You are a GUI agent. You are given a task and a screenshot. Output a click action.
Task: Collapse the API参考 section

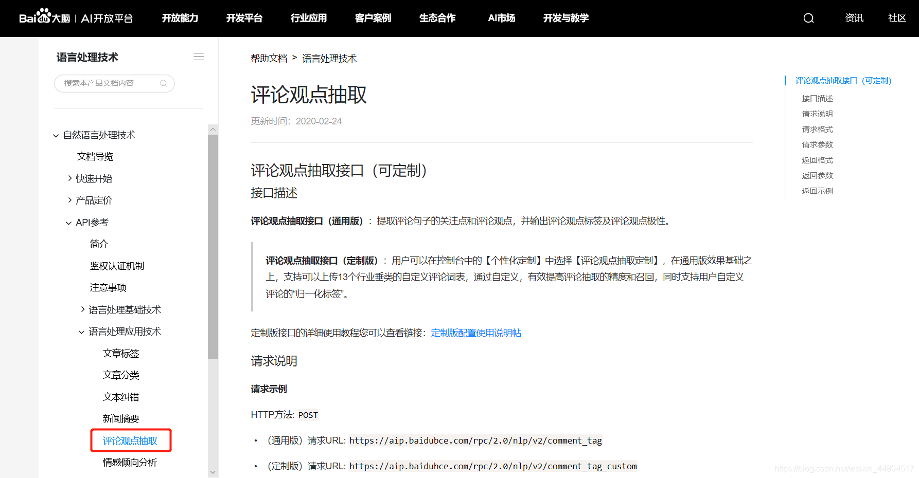pyautogui.click(x=68, y=222)
